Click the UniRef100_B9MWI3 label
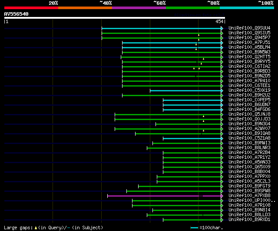 (x=249, y=143)
